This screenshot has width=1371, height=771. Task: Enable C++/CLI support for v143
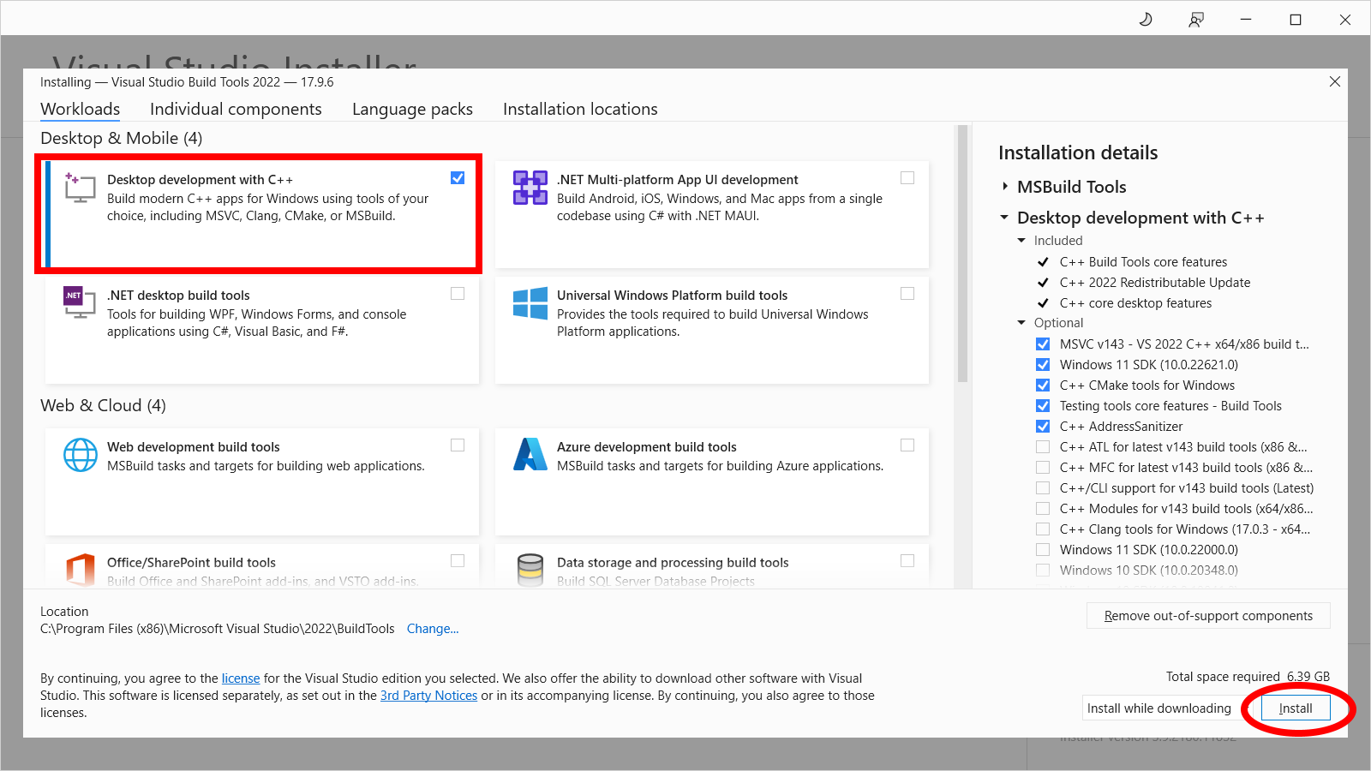pyautogui.click(x=1043, y=488)
